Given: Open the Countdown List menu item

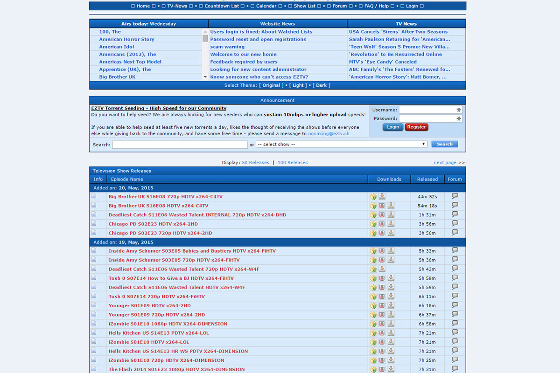Looking at the screenshot, I should [221, 6].
